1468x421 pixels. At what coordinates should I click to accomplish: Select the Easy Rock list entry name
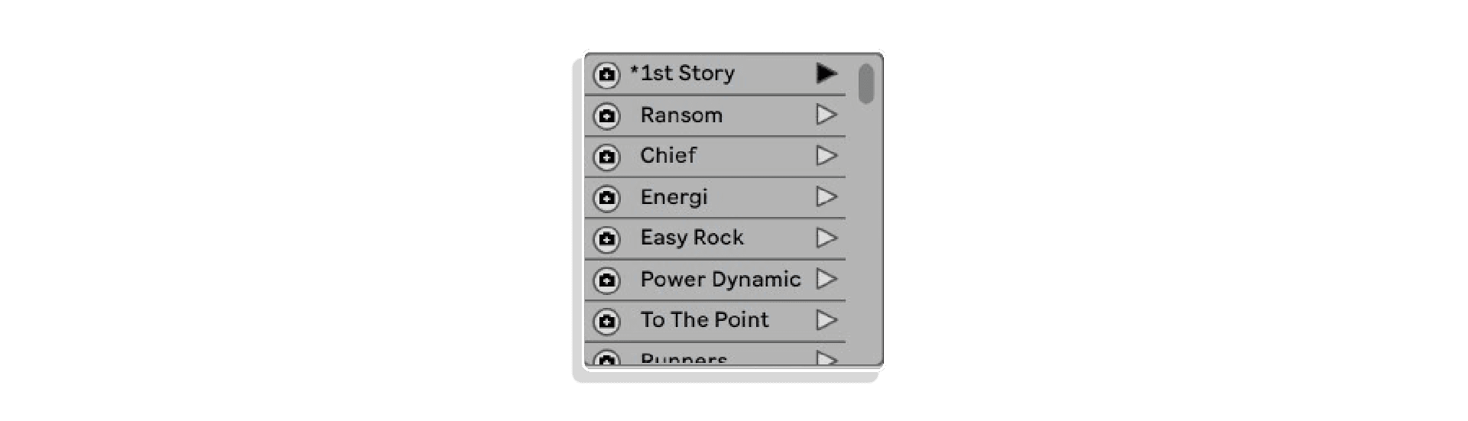pos(692,238)
